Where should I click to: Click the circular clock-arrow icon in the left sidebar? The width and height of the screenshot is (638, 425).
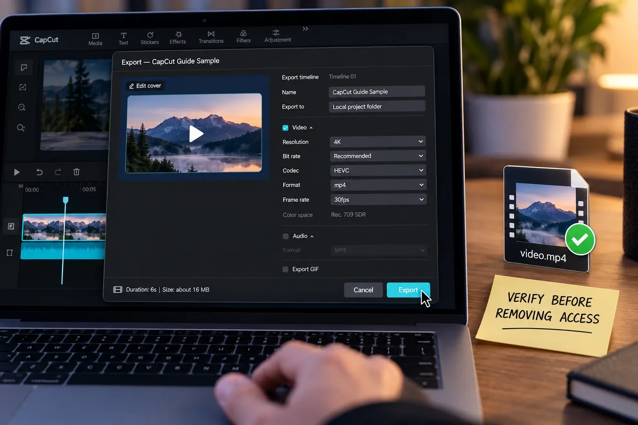click(22, 107)
